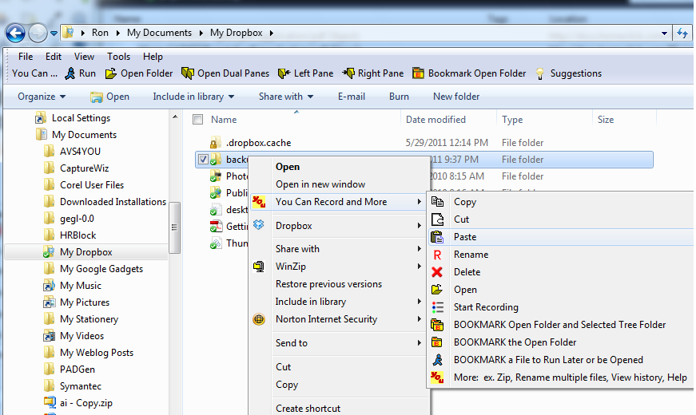Image resolution: width=696 pixels, height=415 pixels.
Task: Expand the Include in library dropdown
Action: 193,97
